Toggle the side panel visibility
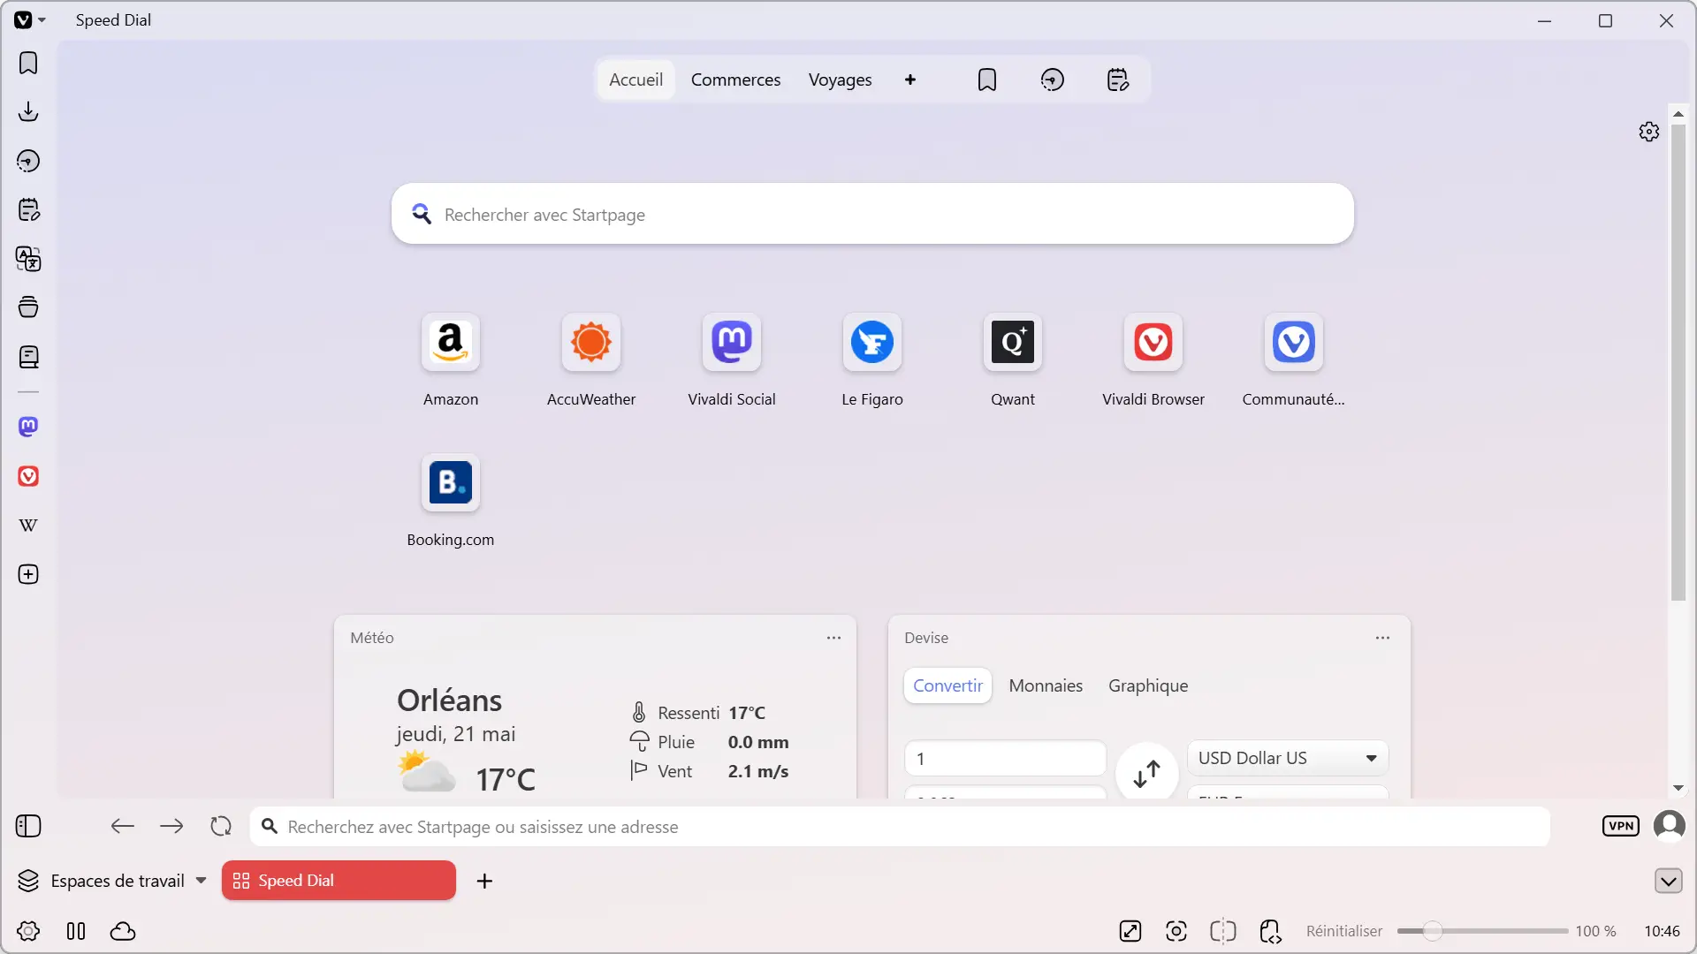1697x954 pixels. 28,826
